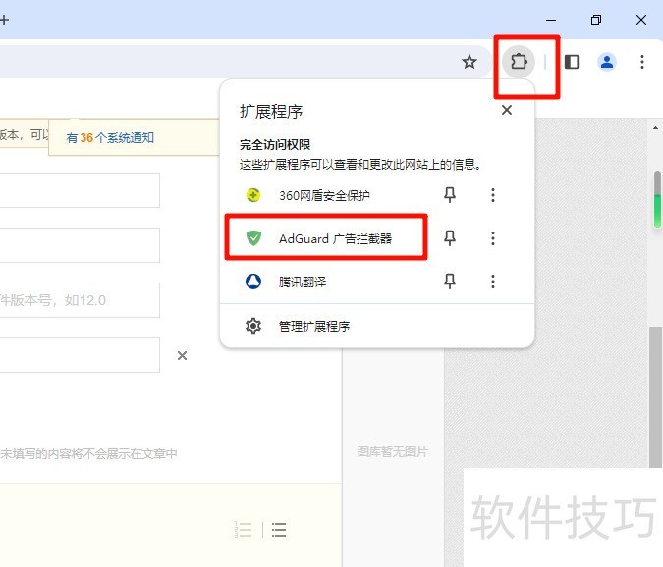663x567 pixels.
Task: Open Chrome's three-dot main menu
Action: click(x=641, y=62)
